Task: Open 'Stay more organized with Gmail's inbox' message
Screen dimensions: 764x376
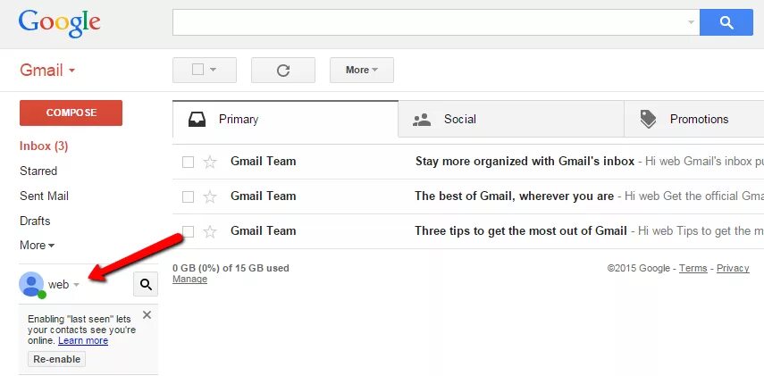Action: [x=525, y=162]
